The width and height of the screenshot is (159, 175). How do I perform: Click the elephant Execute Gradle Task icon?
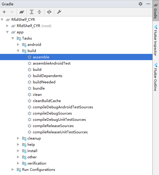[22, 12]
